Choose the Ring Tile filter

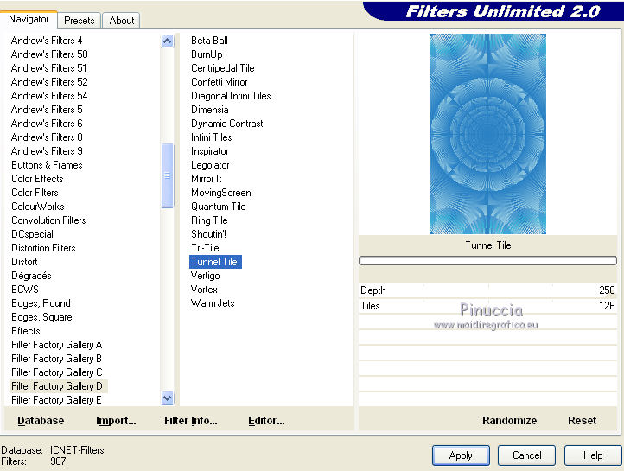(x=209, y=220)
